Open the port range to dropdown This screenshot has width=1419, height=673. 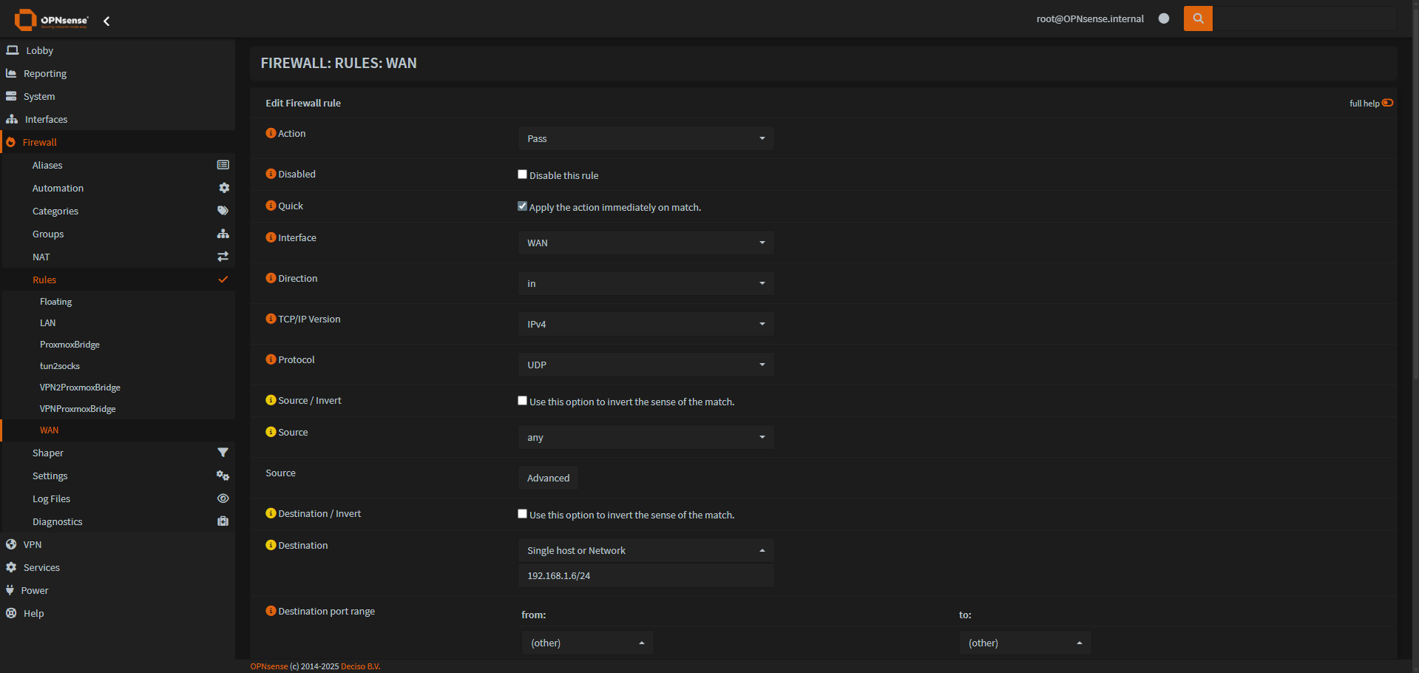pos(1025,643)
